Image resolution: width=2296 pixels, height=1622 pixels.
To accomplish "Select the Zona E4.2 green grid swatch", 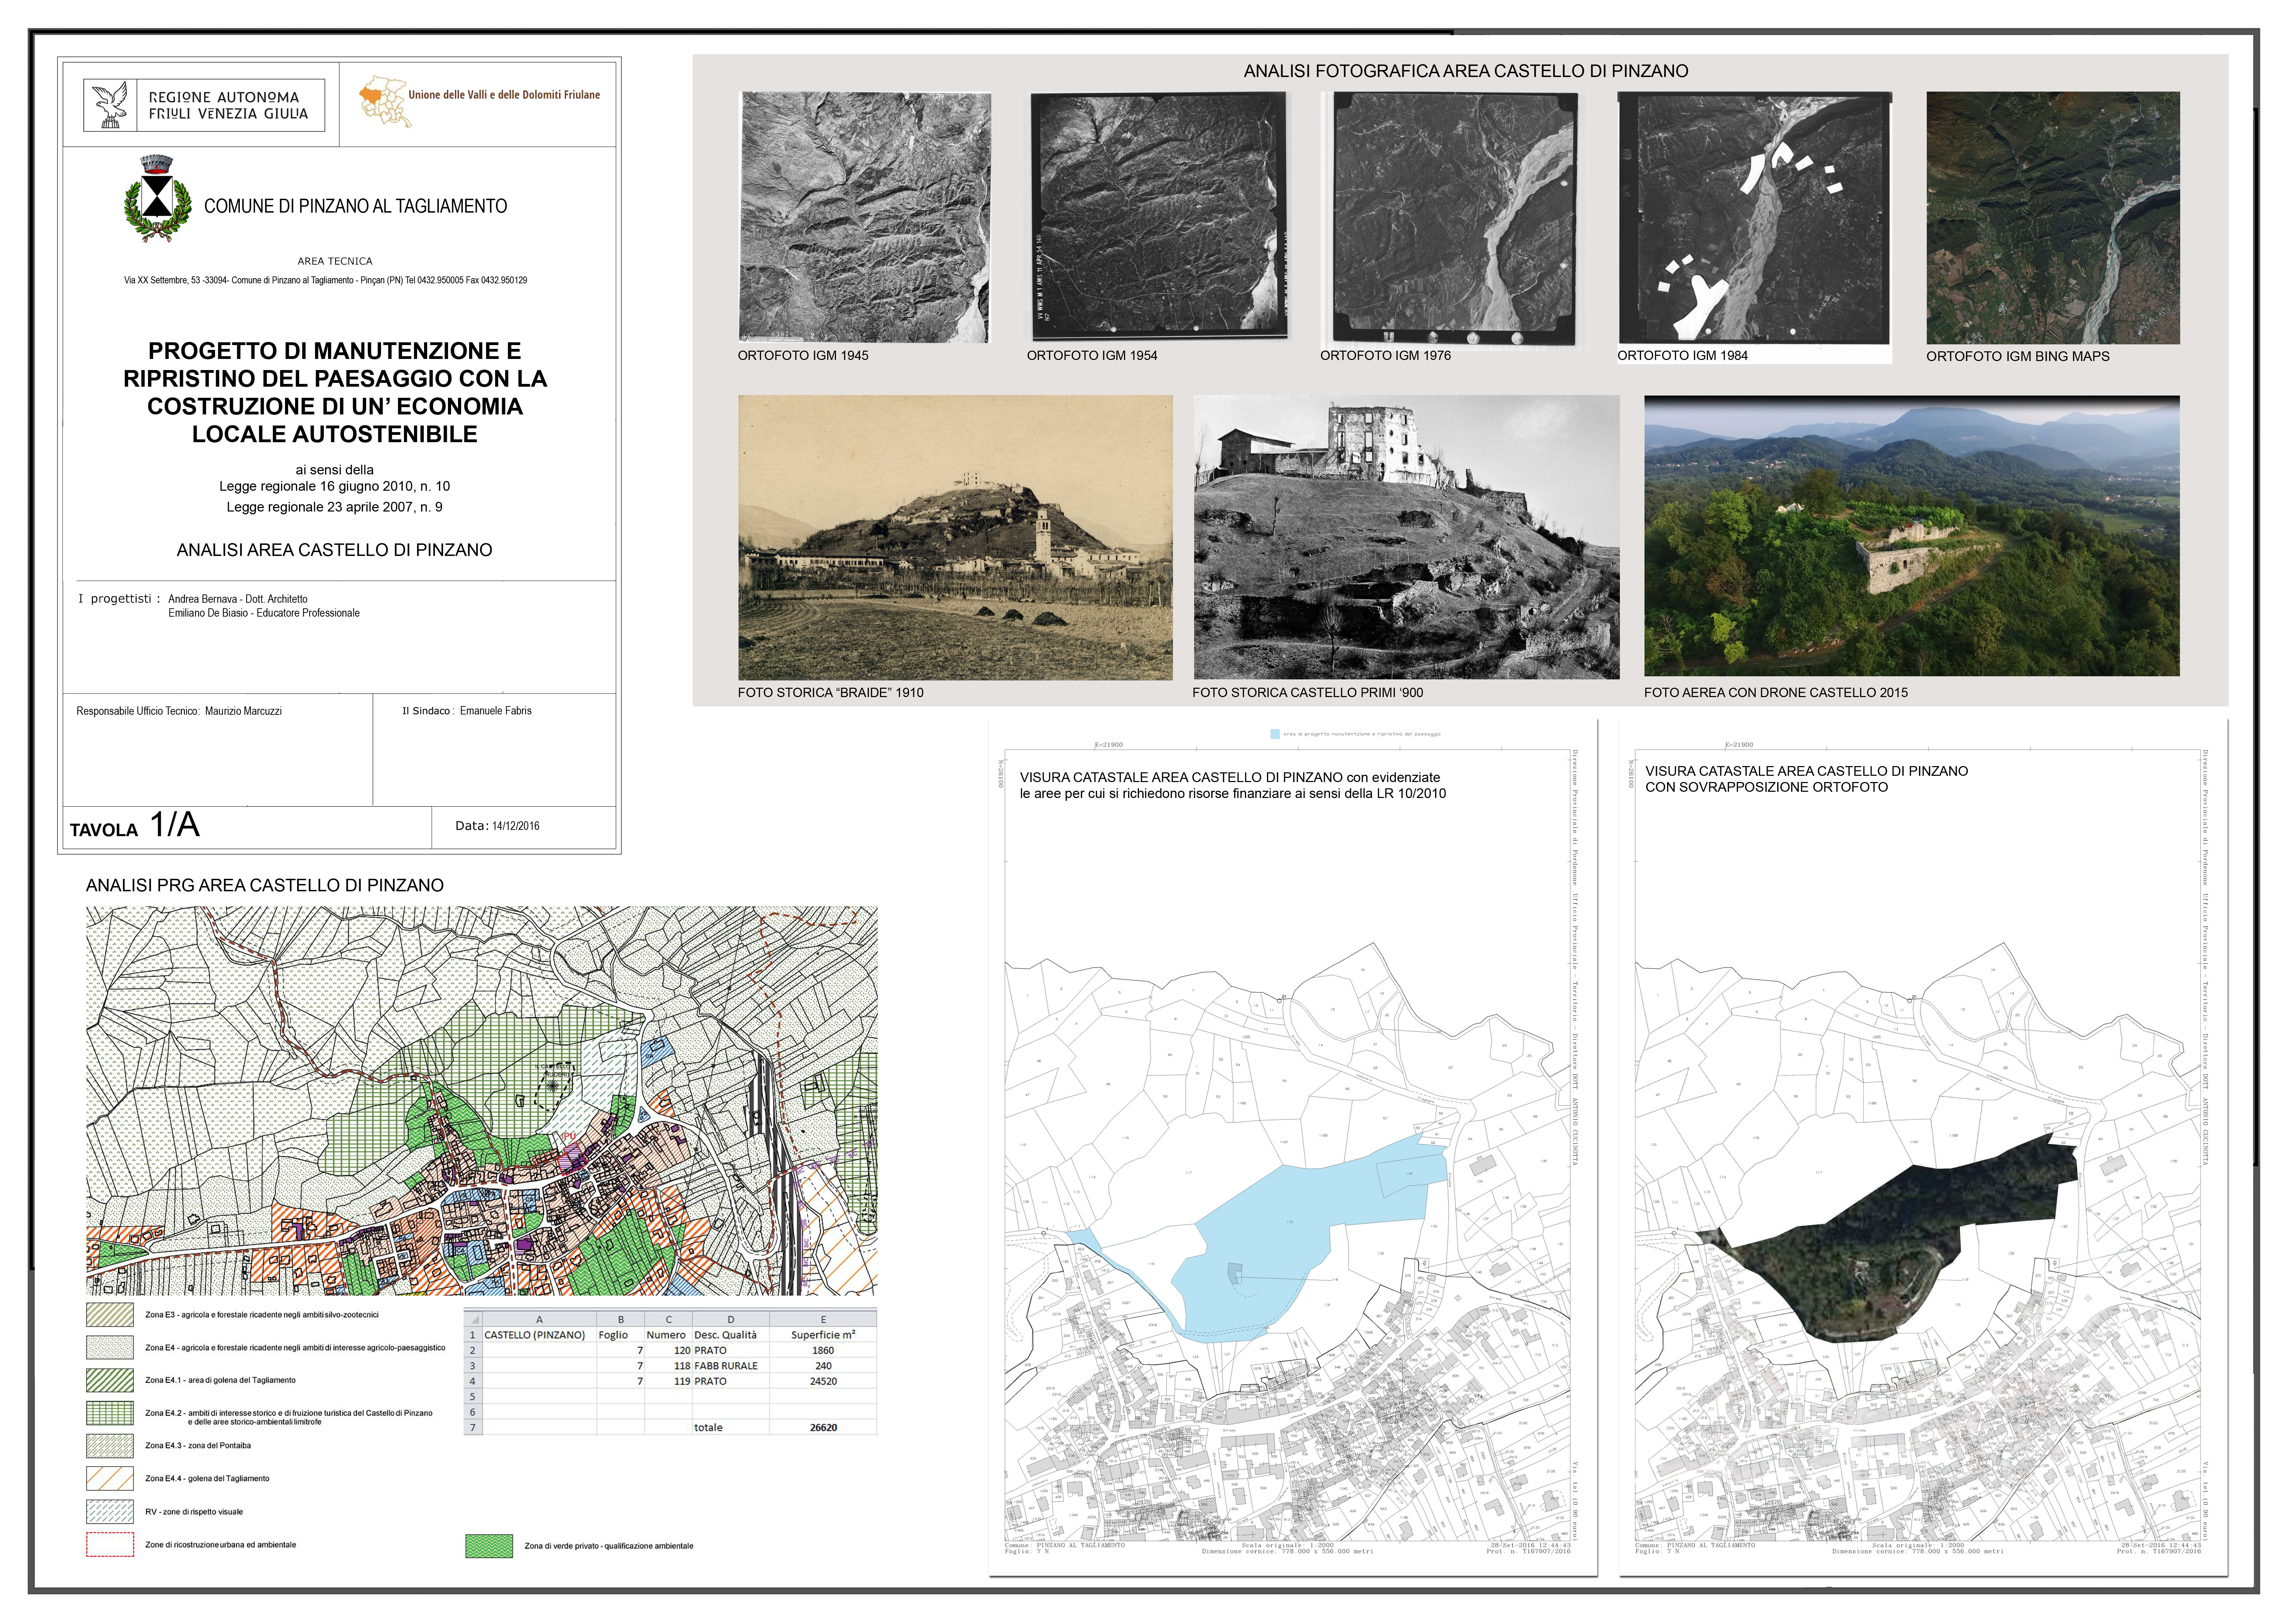I will coord(110,1413).
